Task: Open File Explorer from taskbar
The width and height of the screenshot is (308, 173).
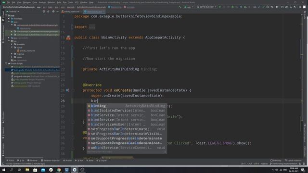Action: [x=27, y=170]
